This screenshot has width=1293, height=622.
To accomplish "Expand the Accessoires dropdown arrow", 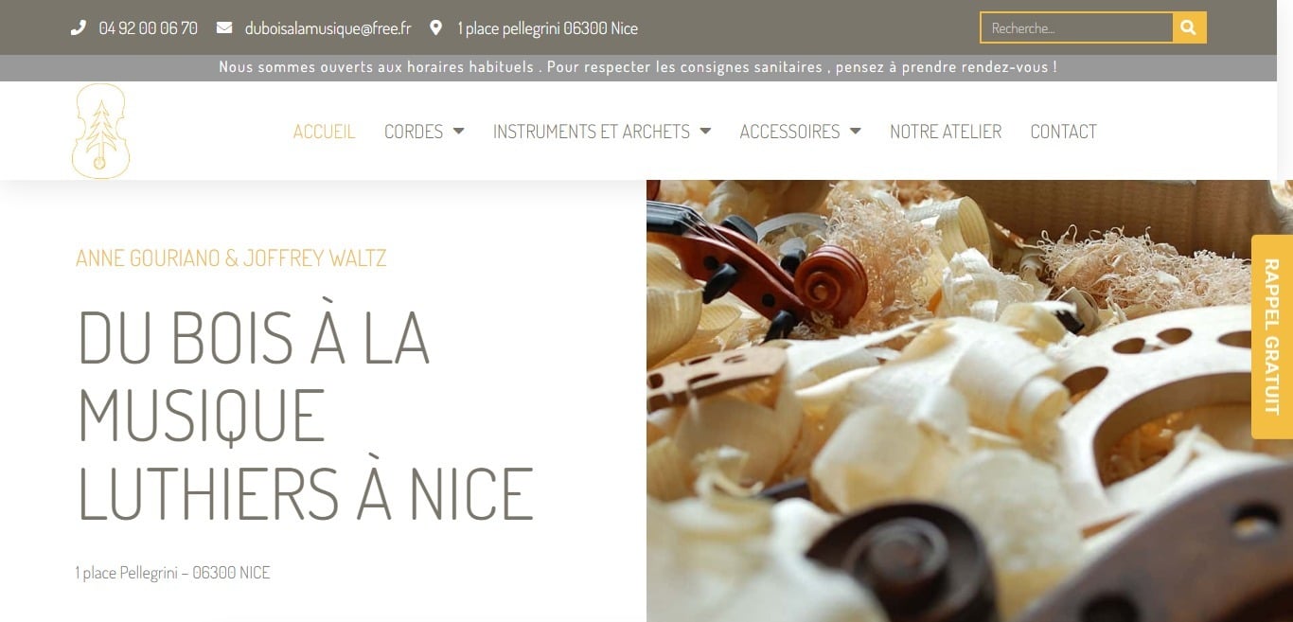I will [x=855, y=132].
